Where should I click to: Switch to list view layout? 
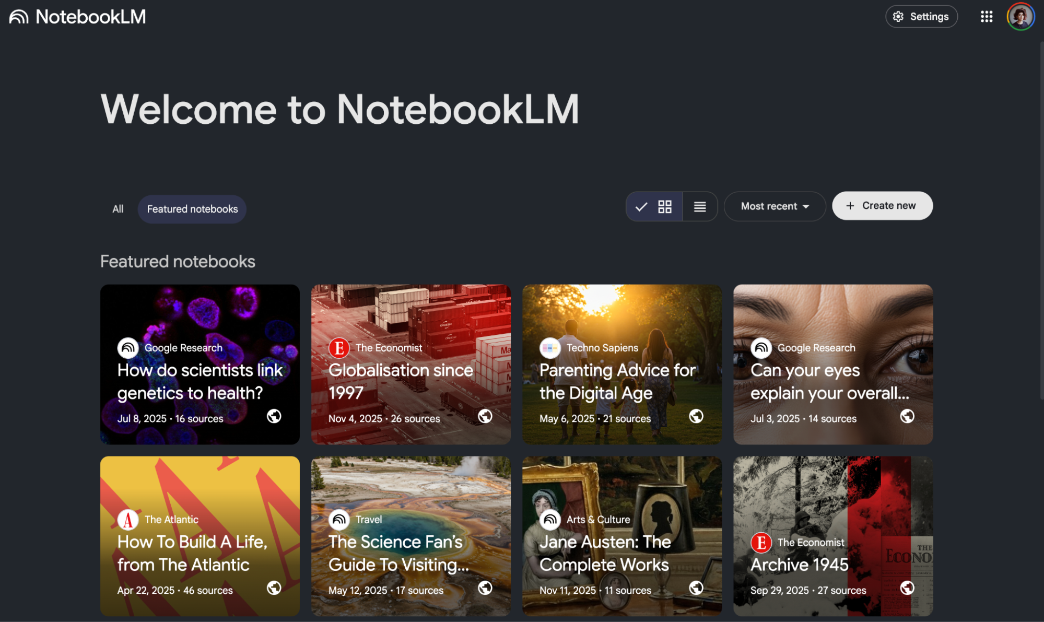(700, 206)
